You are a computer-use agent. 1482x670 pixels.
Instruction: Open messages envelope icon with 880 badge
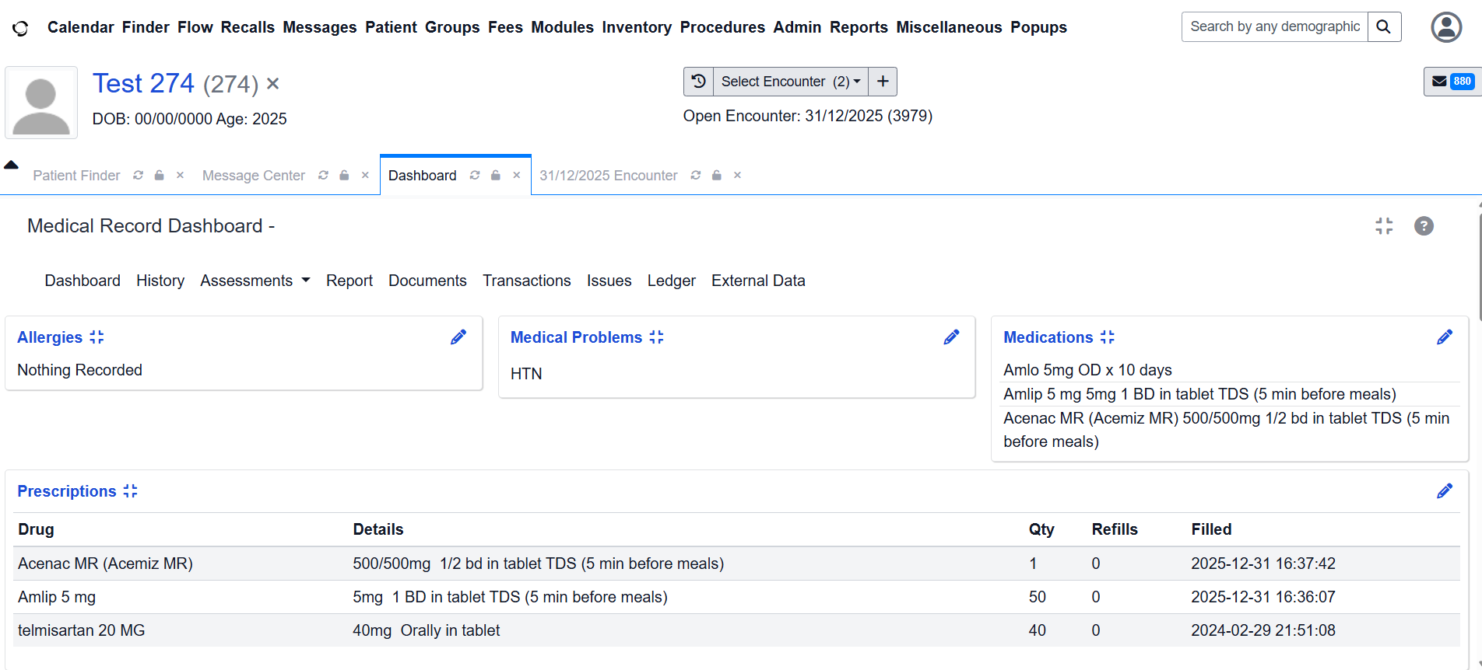pos(1452,82)
